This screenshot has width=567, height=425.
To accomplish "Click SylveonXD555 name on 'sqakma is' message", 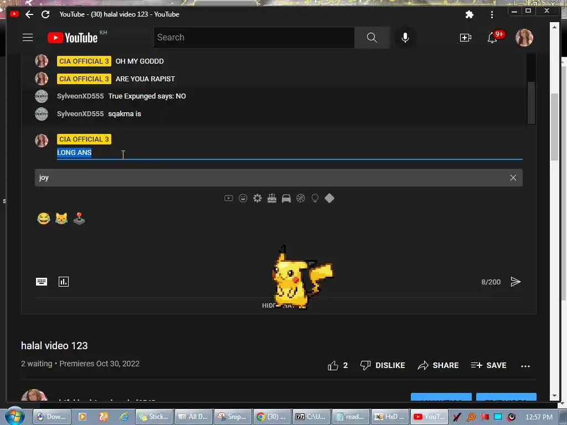I will [x=80, y=114].
